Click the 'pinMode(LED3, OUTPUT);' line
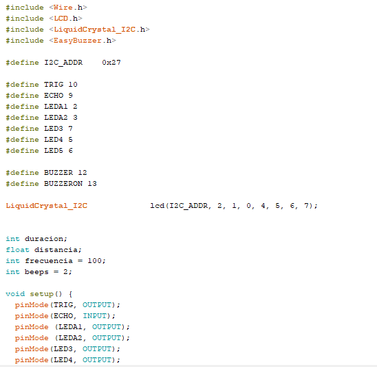The height and width of the screenshot is (367, 377). pos(67,349)
